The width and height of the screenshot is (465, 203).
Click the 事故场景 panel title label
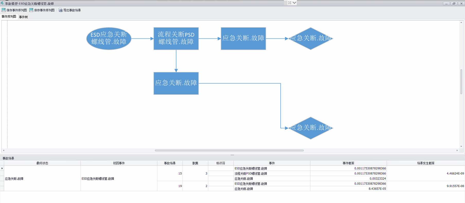(x=8, y=158)
